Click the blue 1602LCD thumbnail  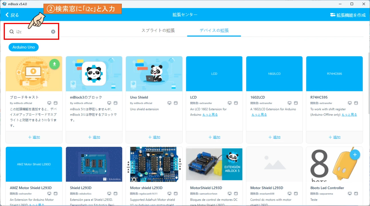pos(274,74)
